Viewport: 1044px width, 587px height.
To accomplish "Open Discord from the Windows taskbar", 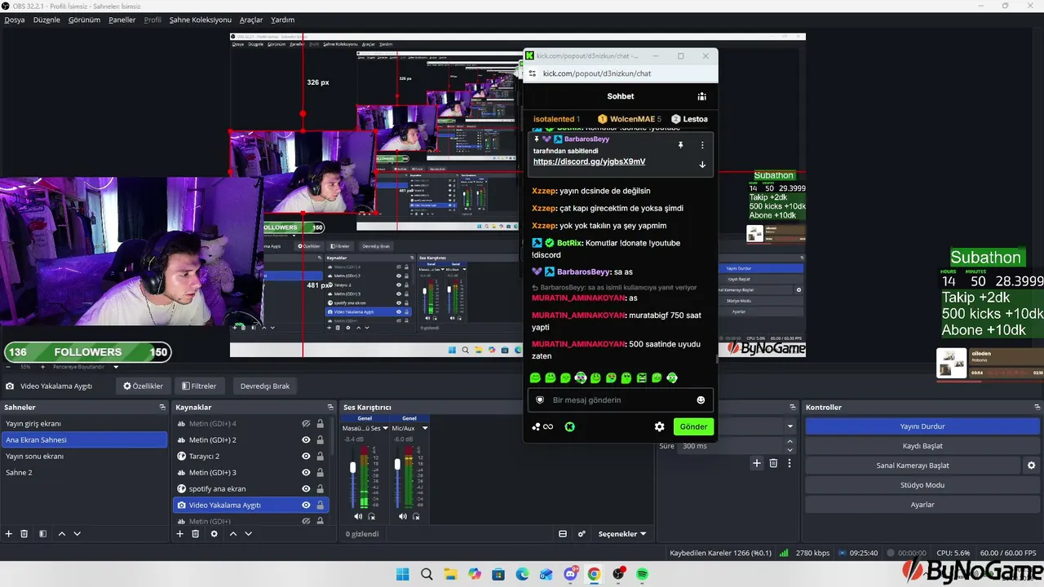I will click(x=571, y=575).
